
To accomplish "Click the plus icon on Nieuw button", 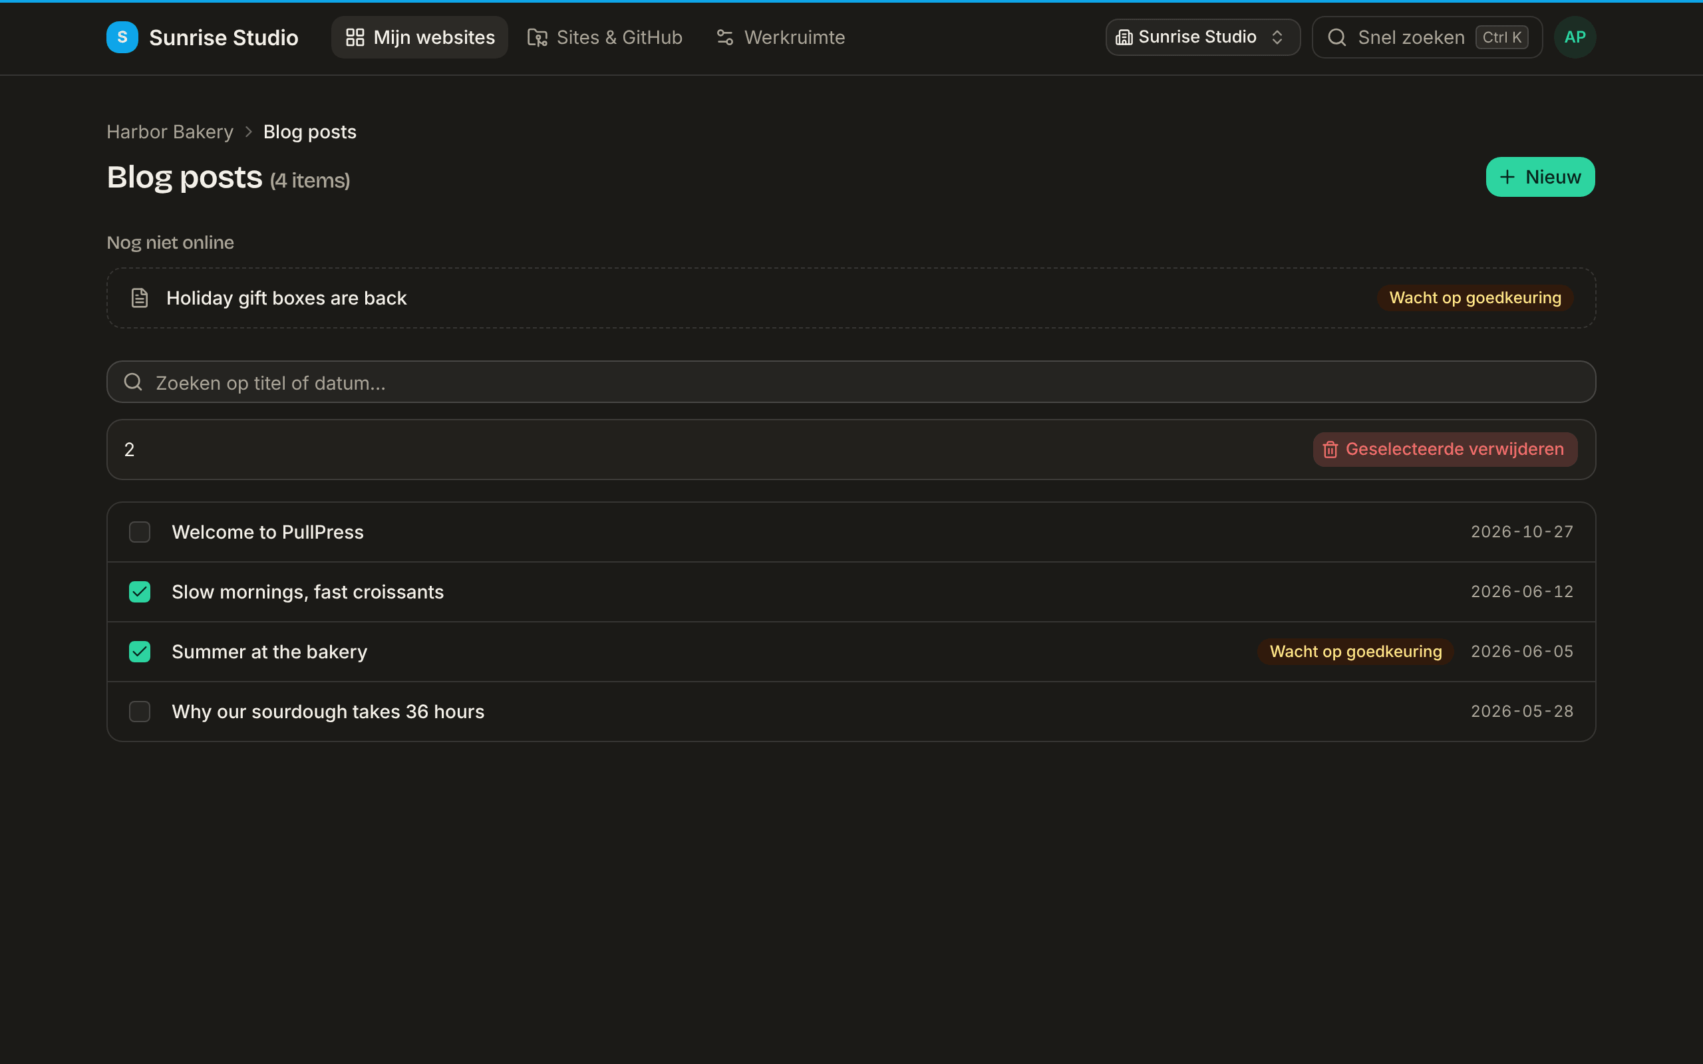I will tap(1507, 177).
